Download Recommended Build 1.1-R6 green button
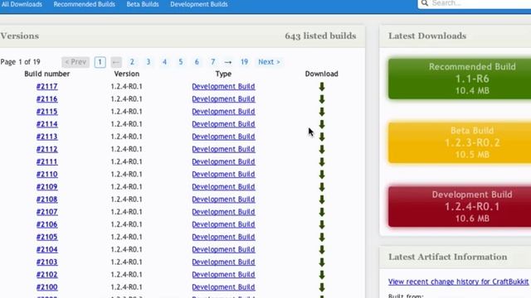 tap(460, 79)
